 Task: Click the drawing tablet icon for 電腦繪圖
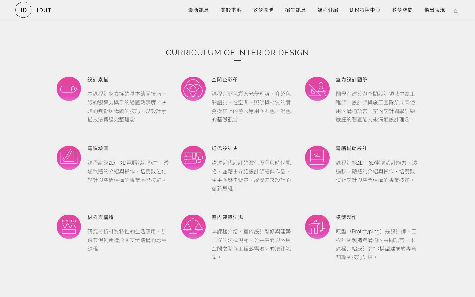click(x=69, y=158)
